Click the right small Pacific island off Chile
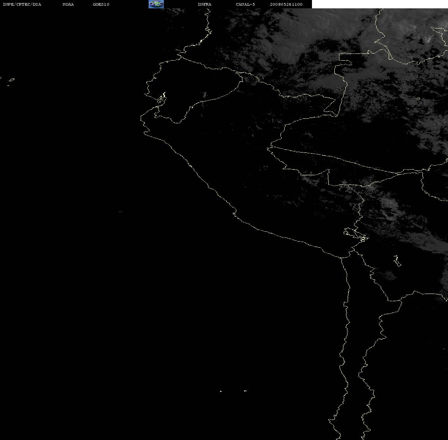 (x=245, y=391)
